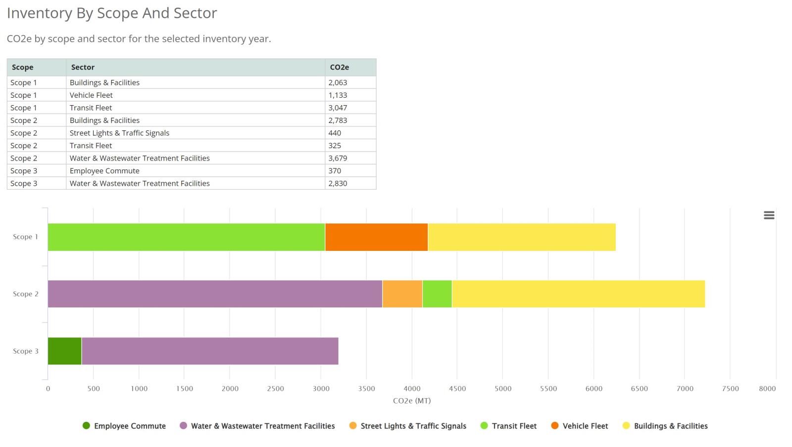Click the 370 CO2e value cell

pyautogui.click(x=350, y=170)
